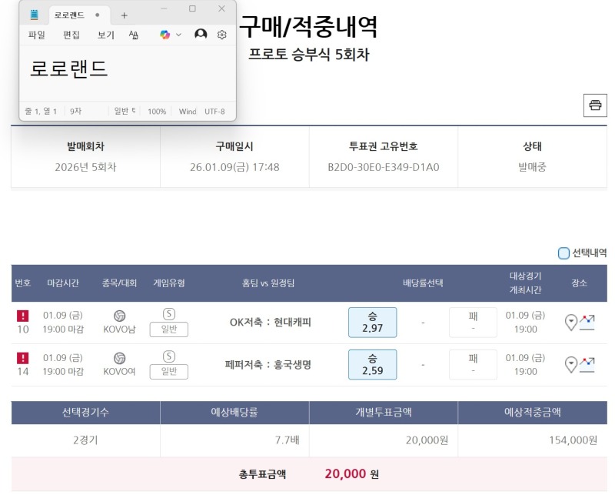Open the 편집 menu in Notepad
The width and height of the screenshot is (615, 495).
71,35
